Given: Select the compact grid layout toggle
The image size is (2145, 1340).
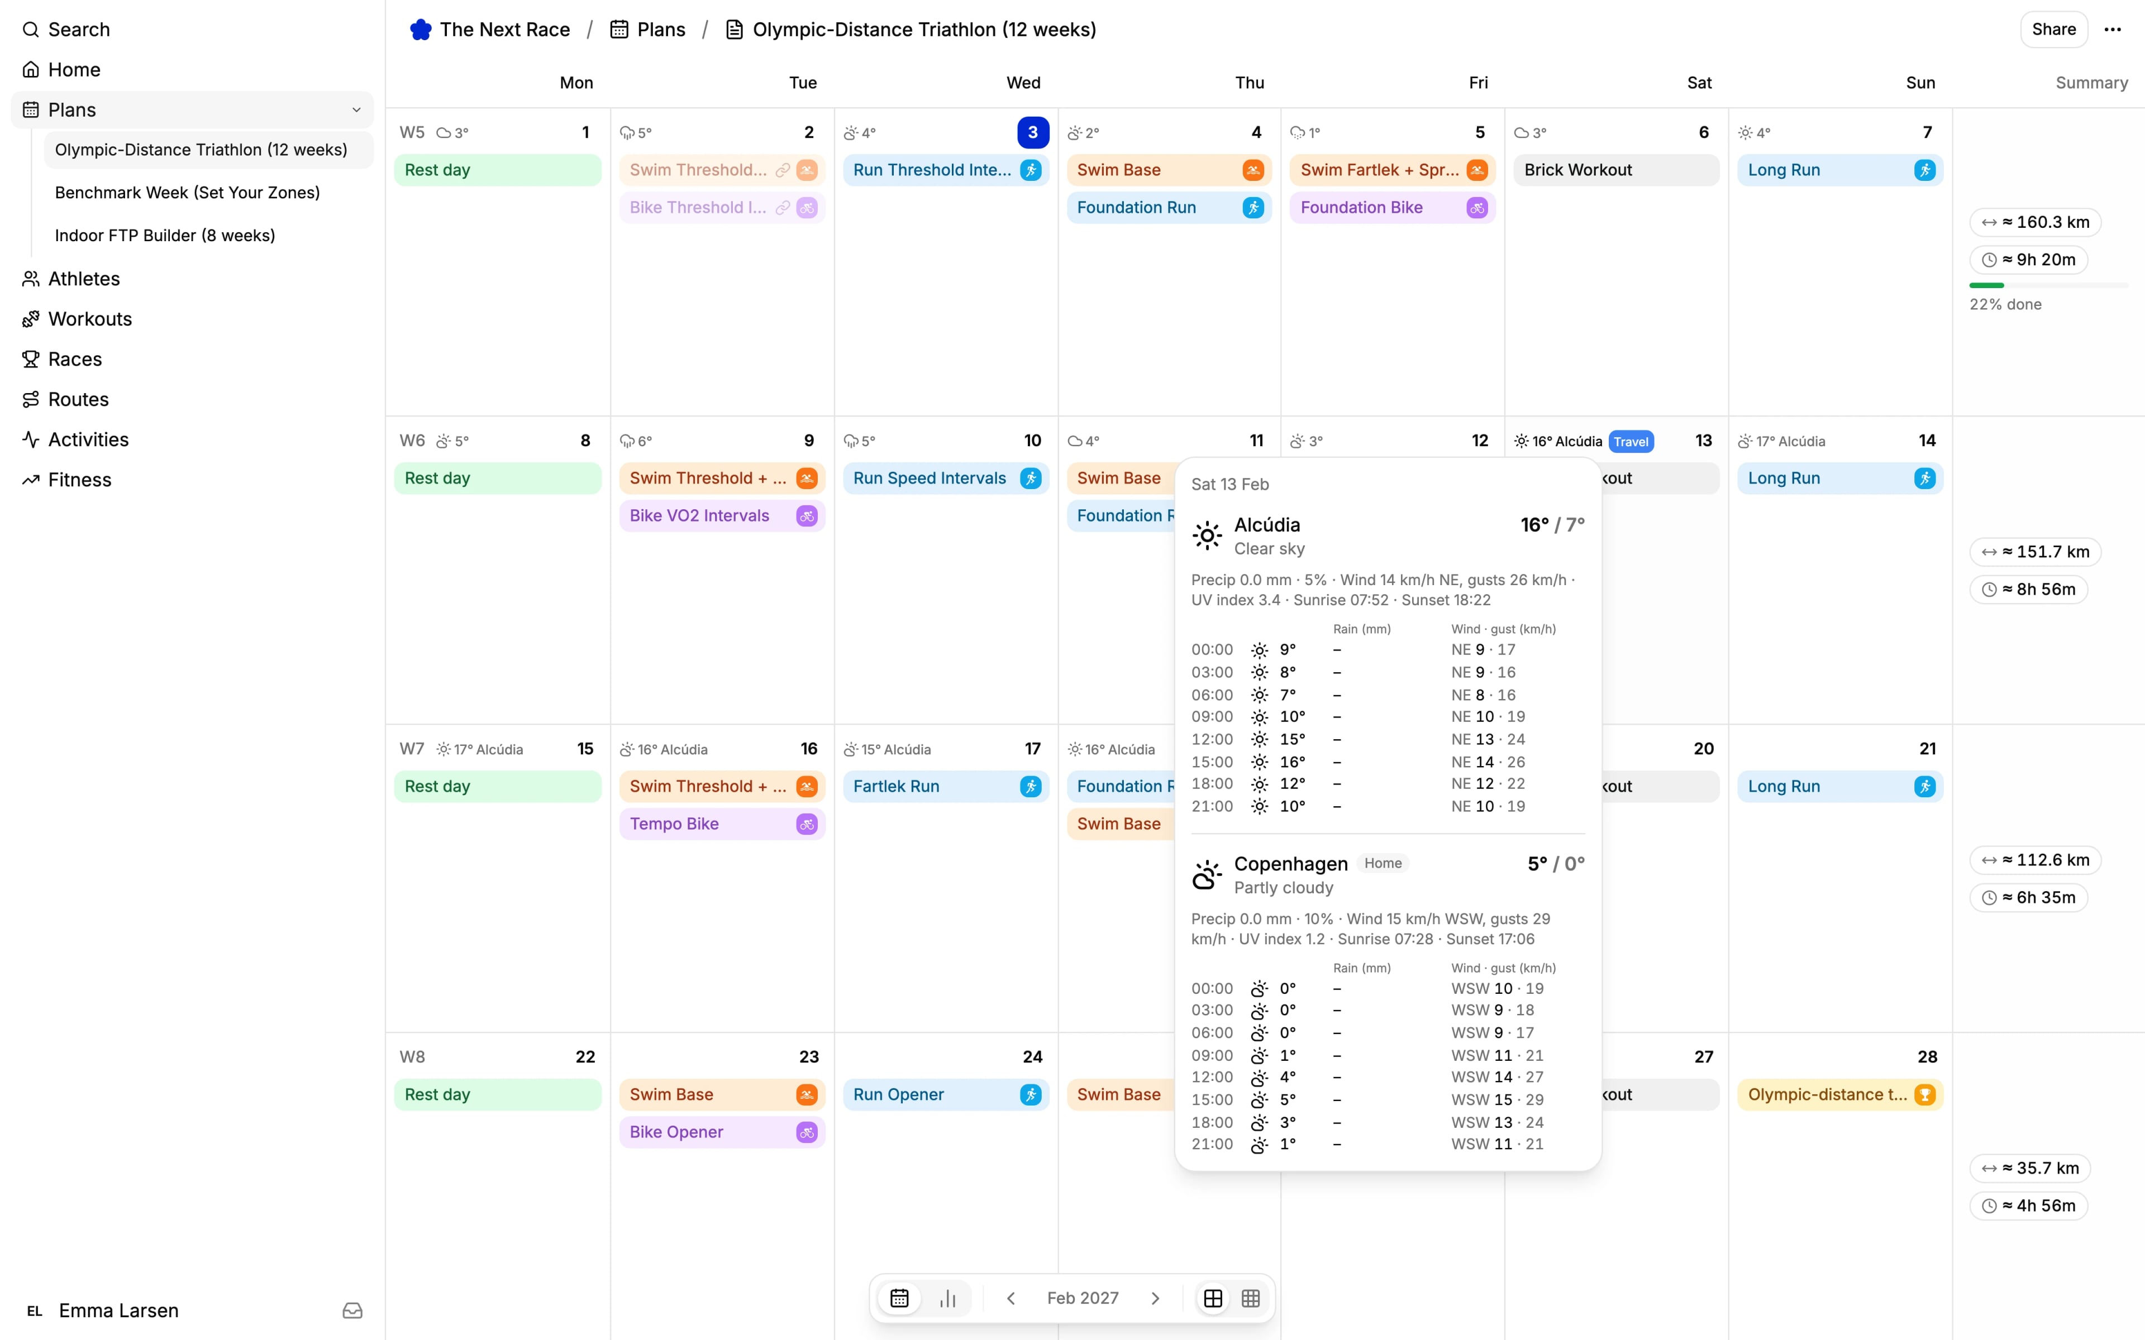Looking at the screenshot, I should [1251, 1298].
